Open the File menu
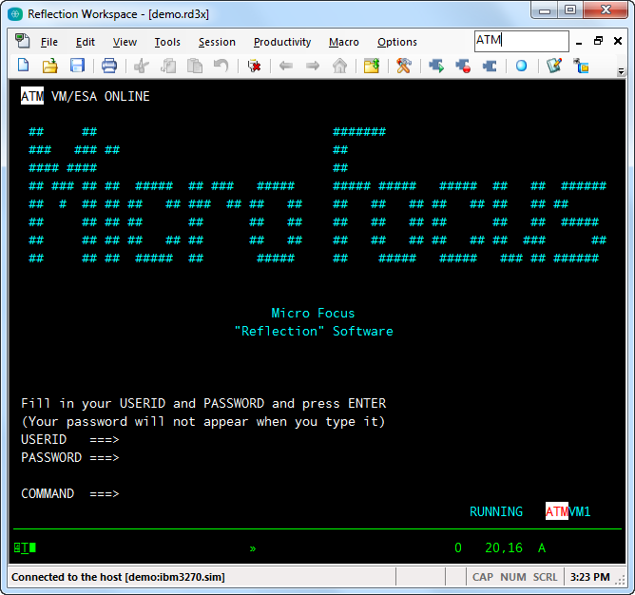This screenshot has height=595, width=635. pyautogui.click(x=49, y=42)
